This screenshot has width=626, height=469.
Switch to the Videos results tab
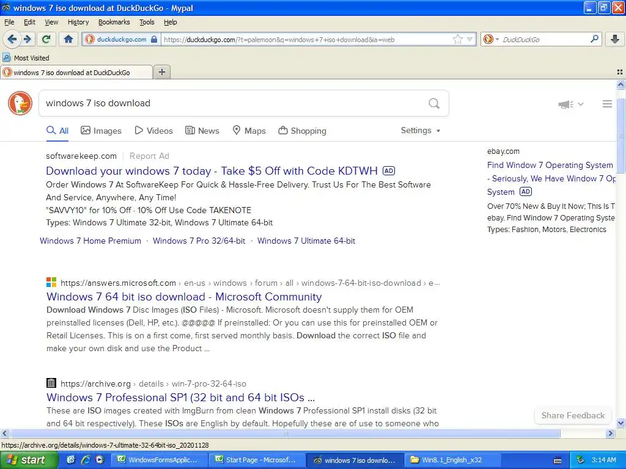point(153,131)
